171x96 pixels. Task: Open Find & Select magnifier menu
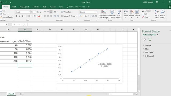pos(163,14)
